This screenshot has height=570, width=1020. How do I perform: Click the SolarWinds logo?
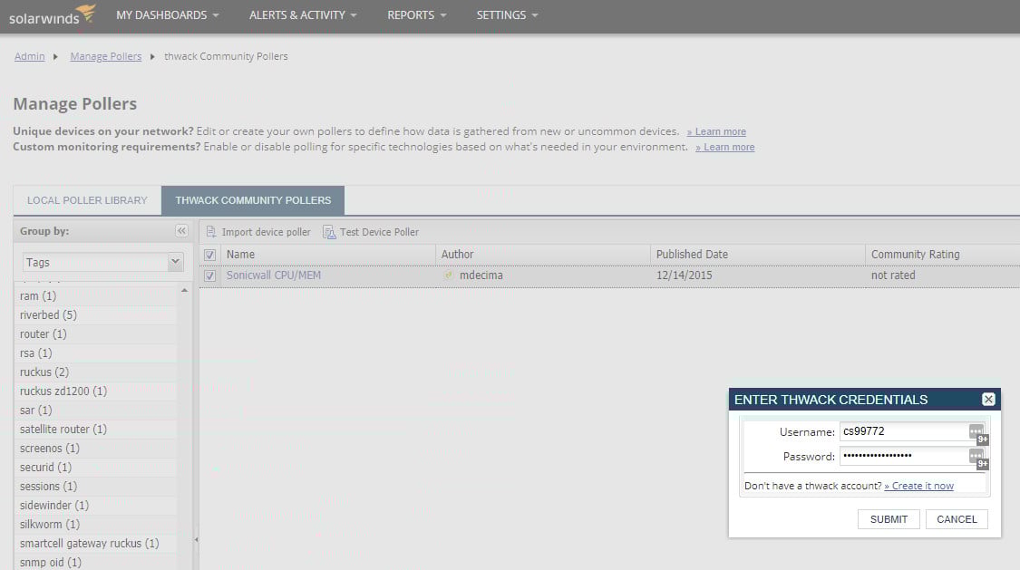pos(52,14)
